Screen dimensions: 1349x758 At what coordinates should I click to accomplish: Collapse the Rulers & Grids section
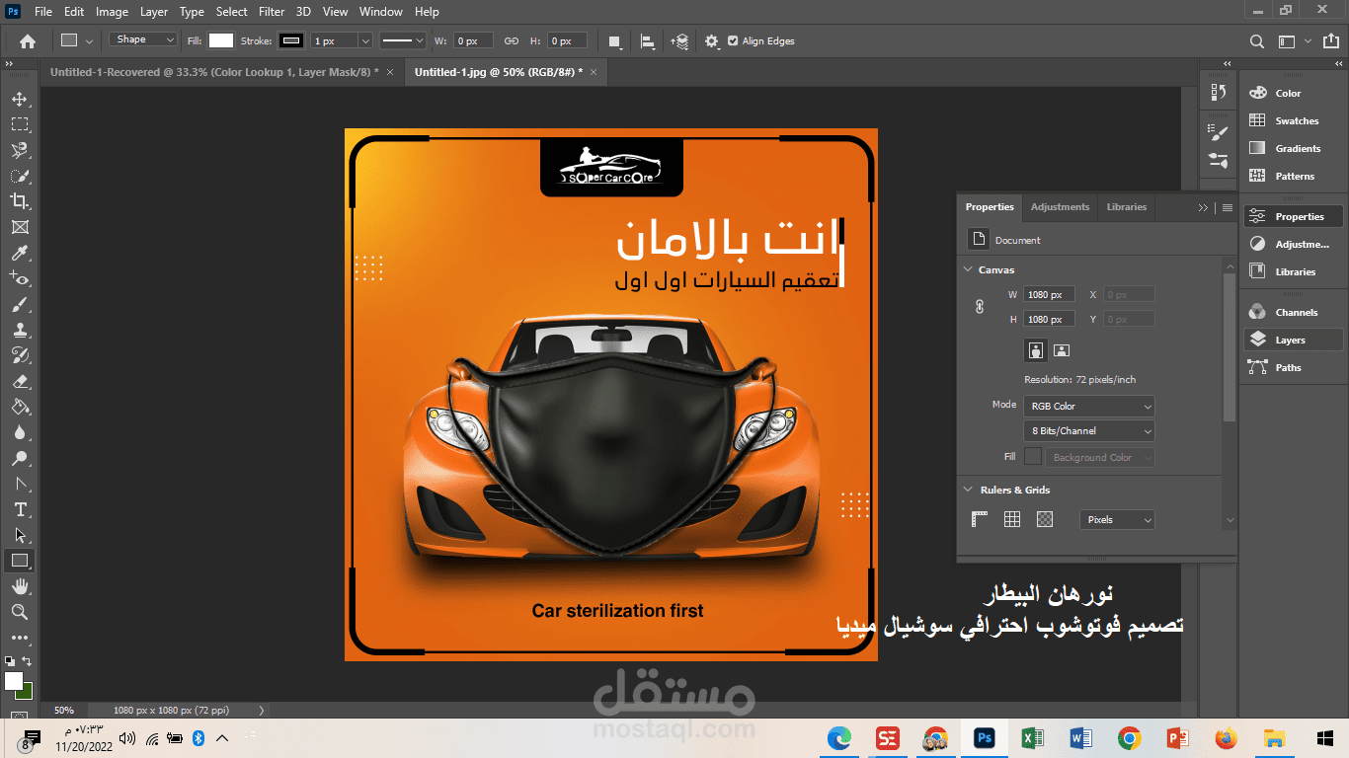click(966, 490)
